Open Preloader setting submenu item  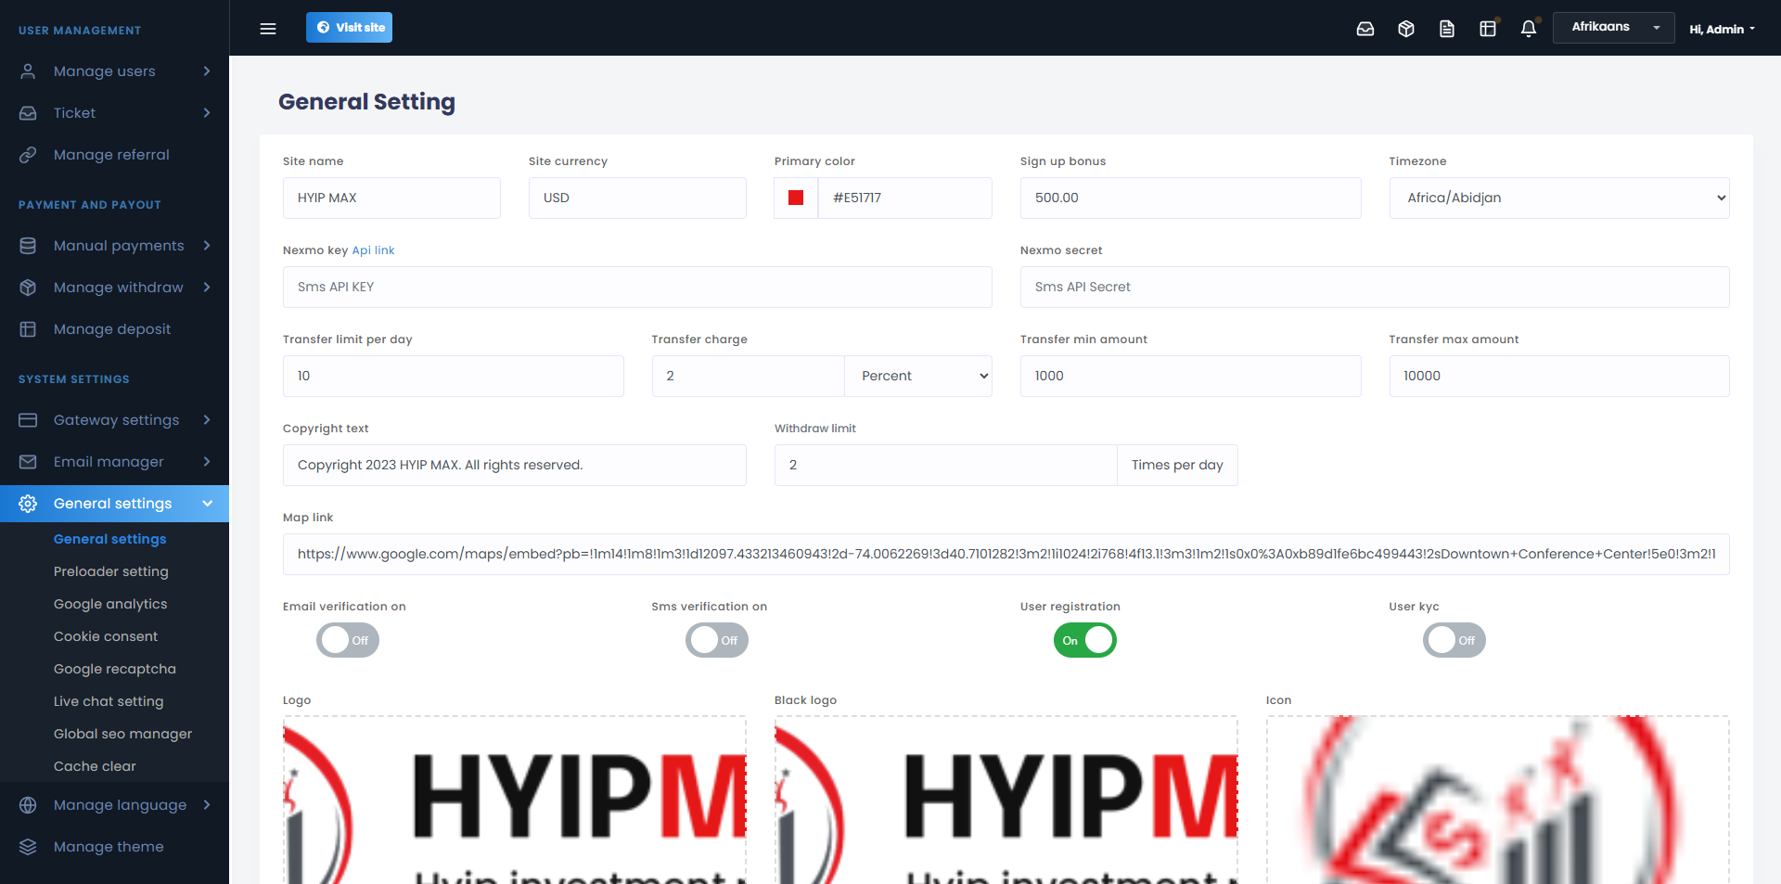111,571
